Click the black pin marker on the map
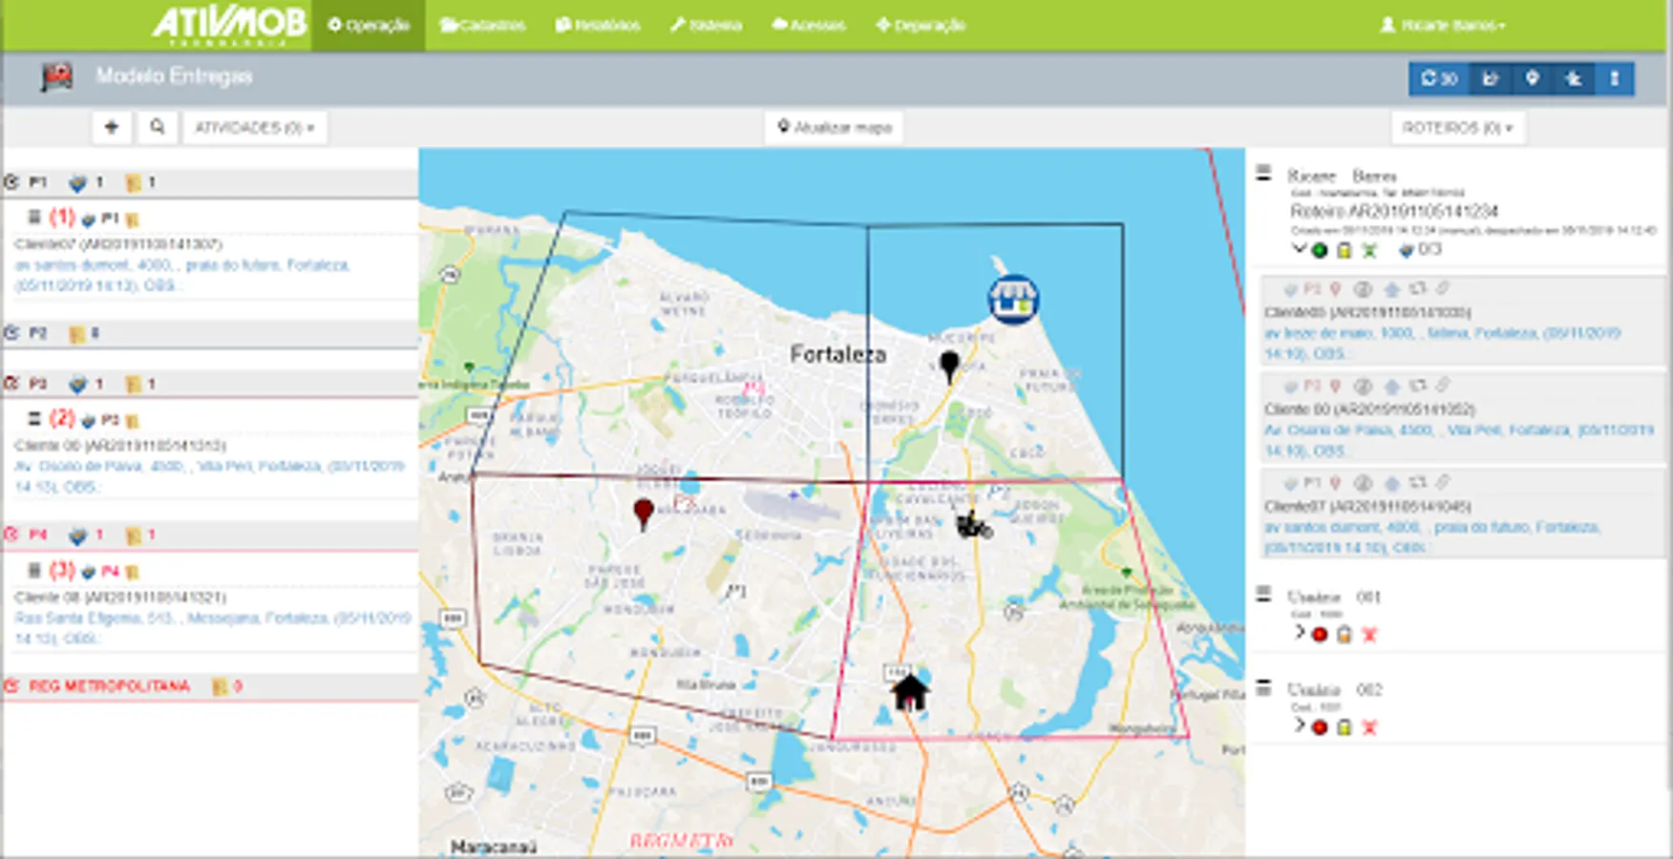The width and height of the screenshot is (1673, 859). (949, 367)
